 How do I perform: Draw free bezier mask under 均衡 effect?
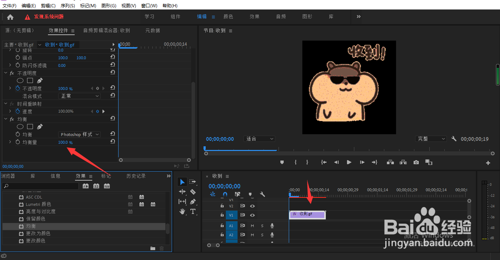tap(40, 127)
